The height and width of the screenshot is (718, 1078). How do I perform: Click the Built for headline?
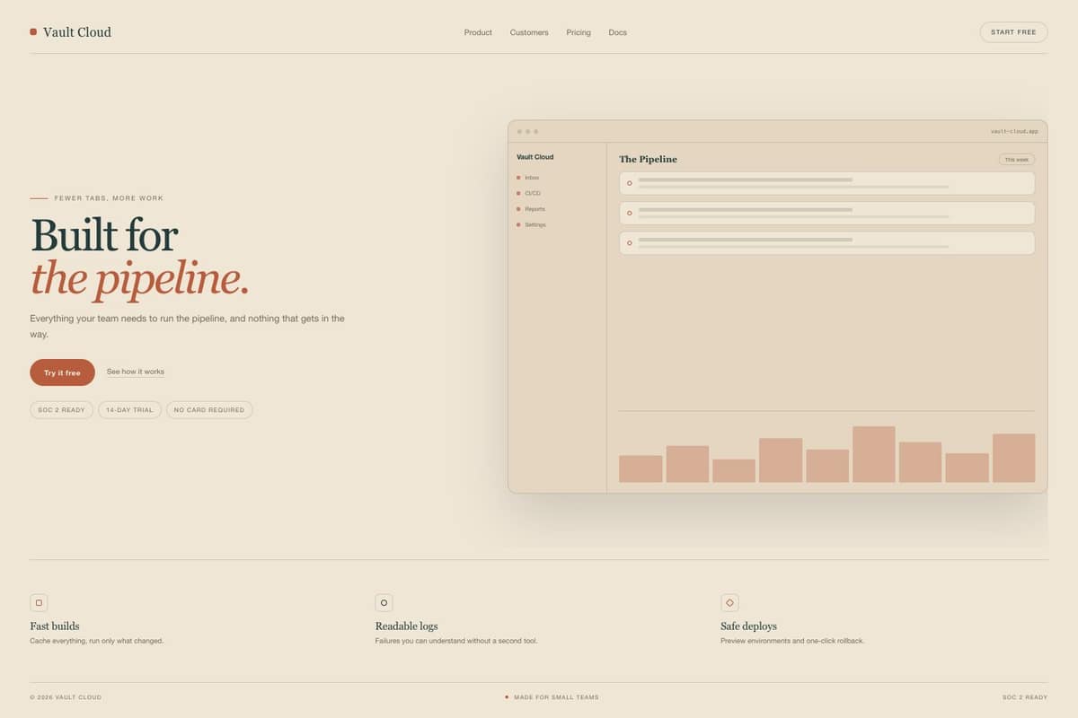pos(104,235)
